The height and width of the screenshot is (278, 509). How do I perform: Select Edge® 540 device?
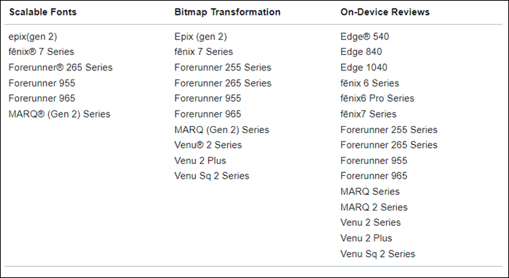(364, 37)
